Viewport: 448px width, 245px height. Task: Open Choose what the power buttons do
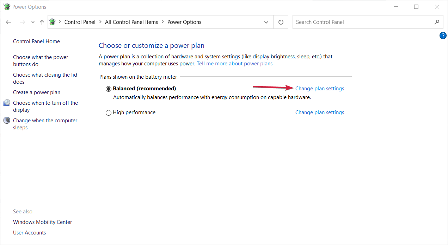41,61
